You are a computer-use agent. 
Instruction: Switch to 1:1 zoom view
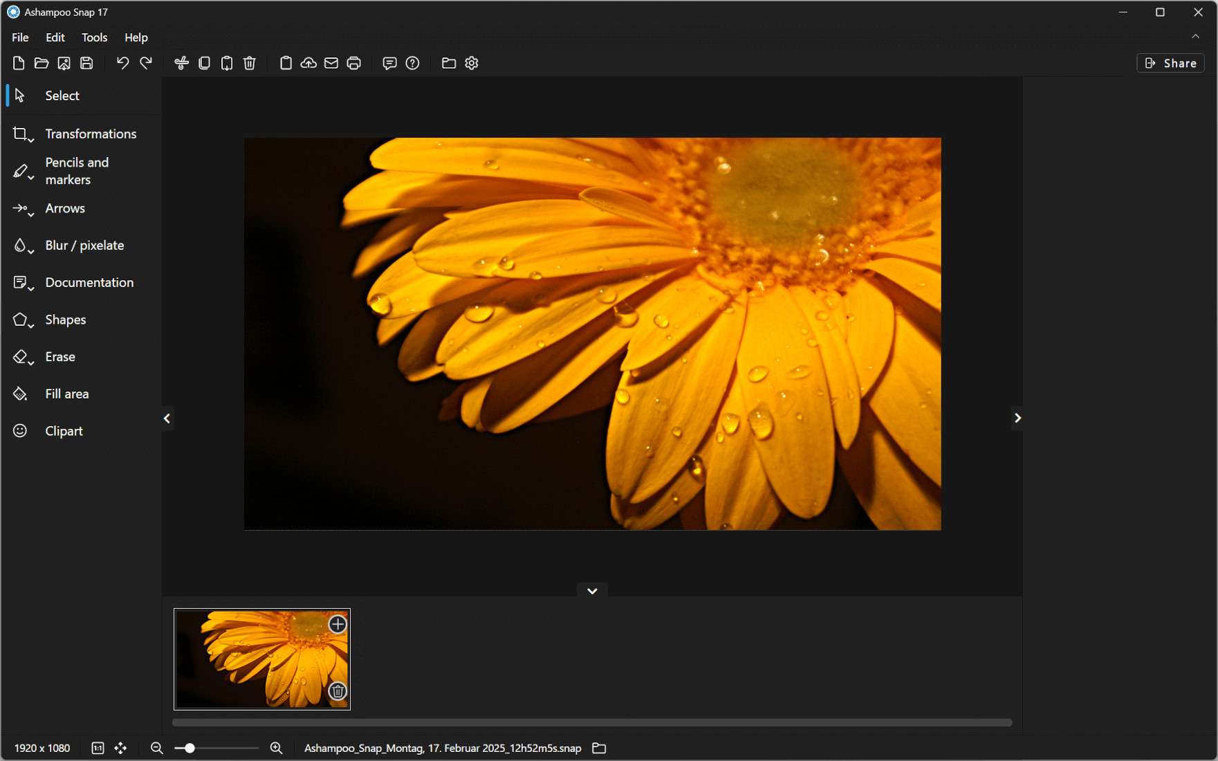pos(98,748)
